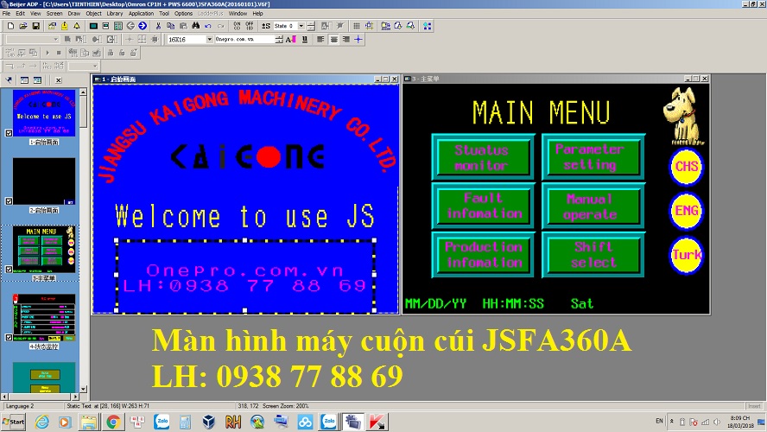
Task: Step the State 0 spinner arrows
Action: (x=311, y=26)
